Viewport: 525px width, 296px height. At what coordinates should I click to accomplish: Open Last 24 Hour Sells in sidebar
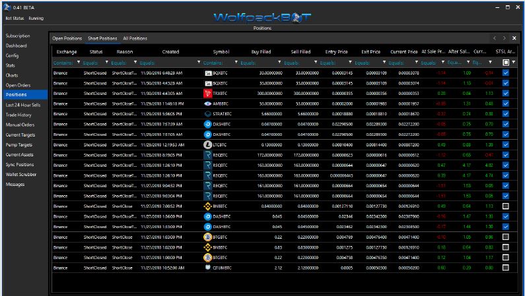coord(22,105)
